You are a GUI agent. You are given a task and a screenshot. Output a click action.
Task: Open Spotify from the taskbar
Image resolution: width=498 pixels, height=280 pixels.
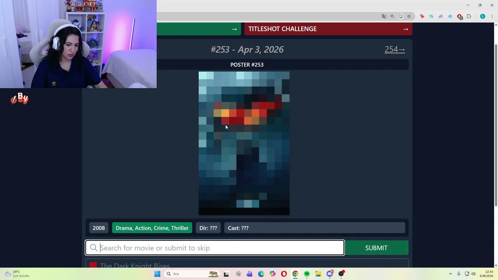[307, 274]
